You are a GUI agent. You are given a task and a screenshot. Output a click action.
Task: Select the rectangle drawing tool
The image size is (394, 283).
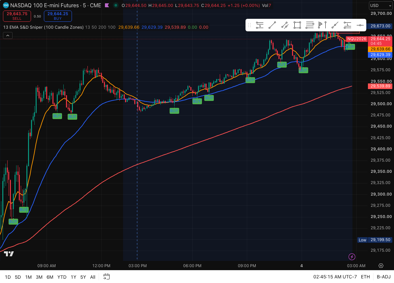tap(297, 25)
